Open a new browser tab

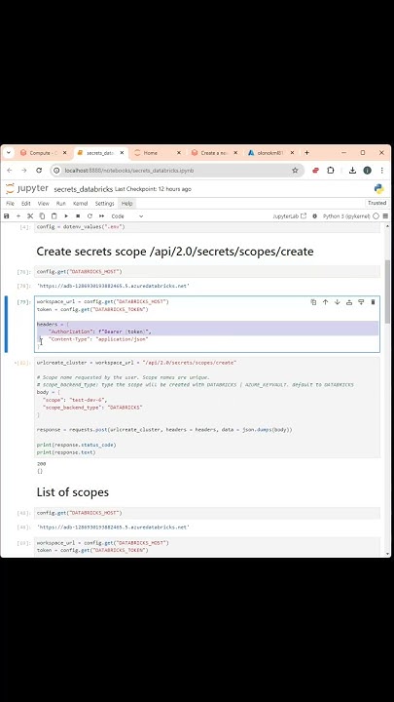click(306, 153)
